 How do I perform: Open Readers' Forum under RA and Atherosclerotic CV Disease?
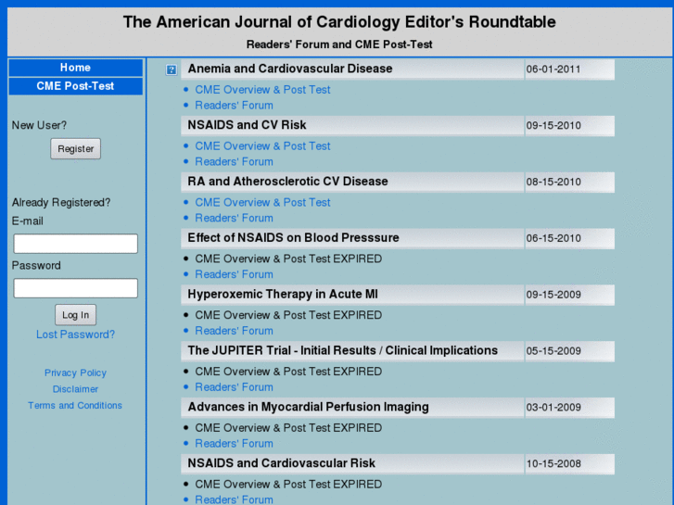[235, 218]
